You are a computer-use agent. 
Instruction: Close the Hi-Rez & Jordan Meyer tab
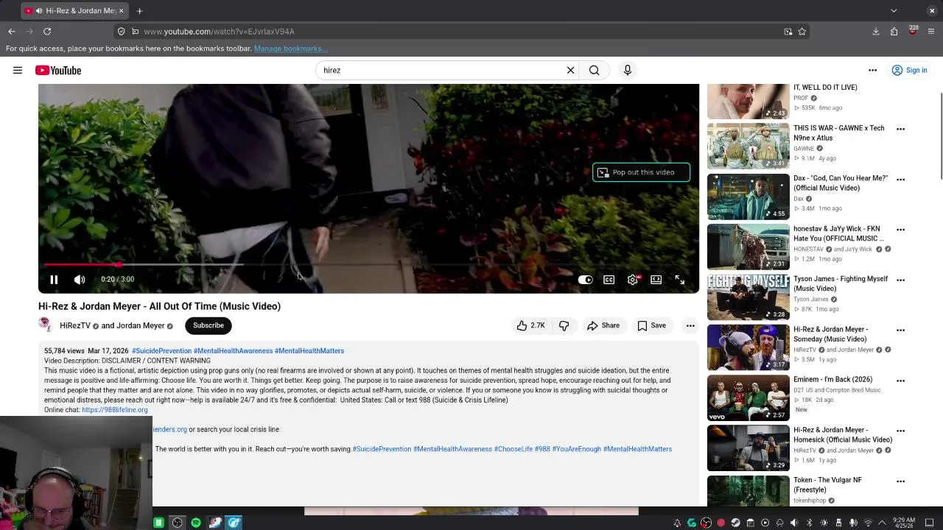click(122, 10)
